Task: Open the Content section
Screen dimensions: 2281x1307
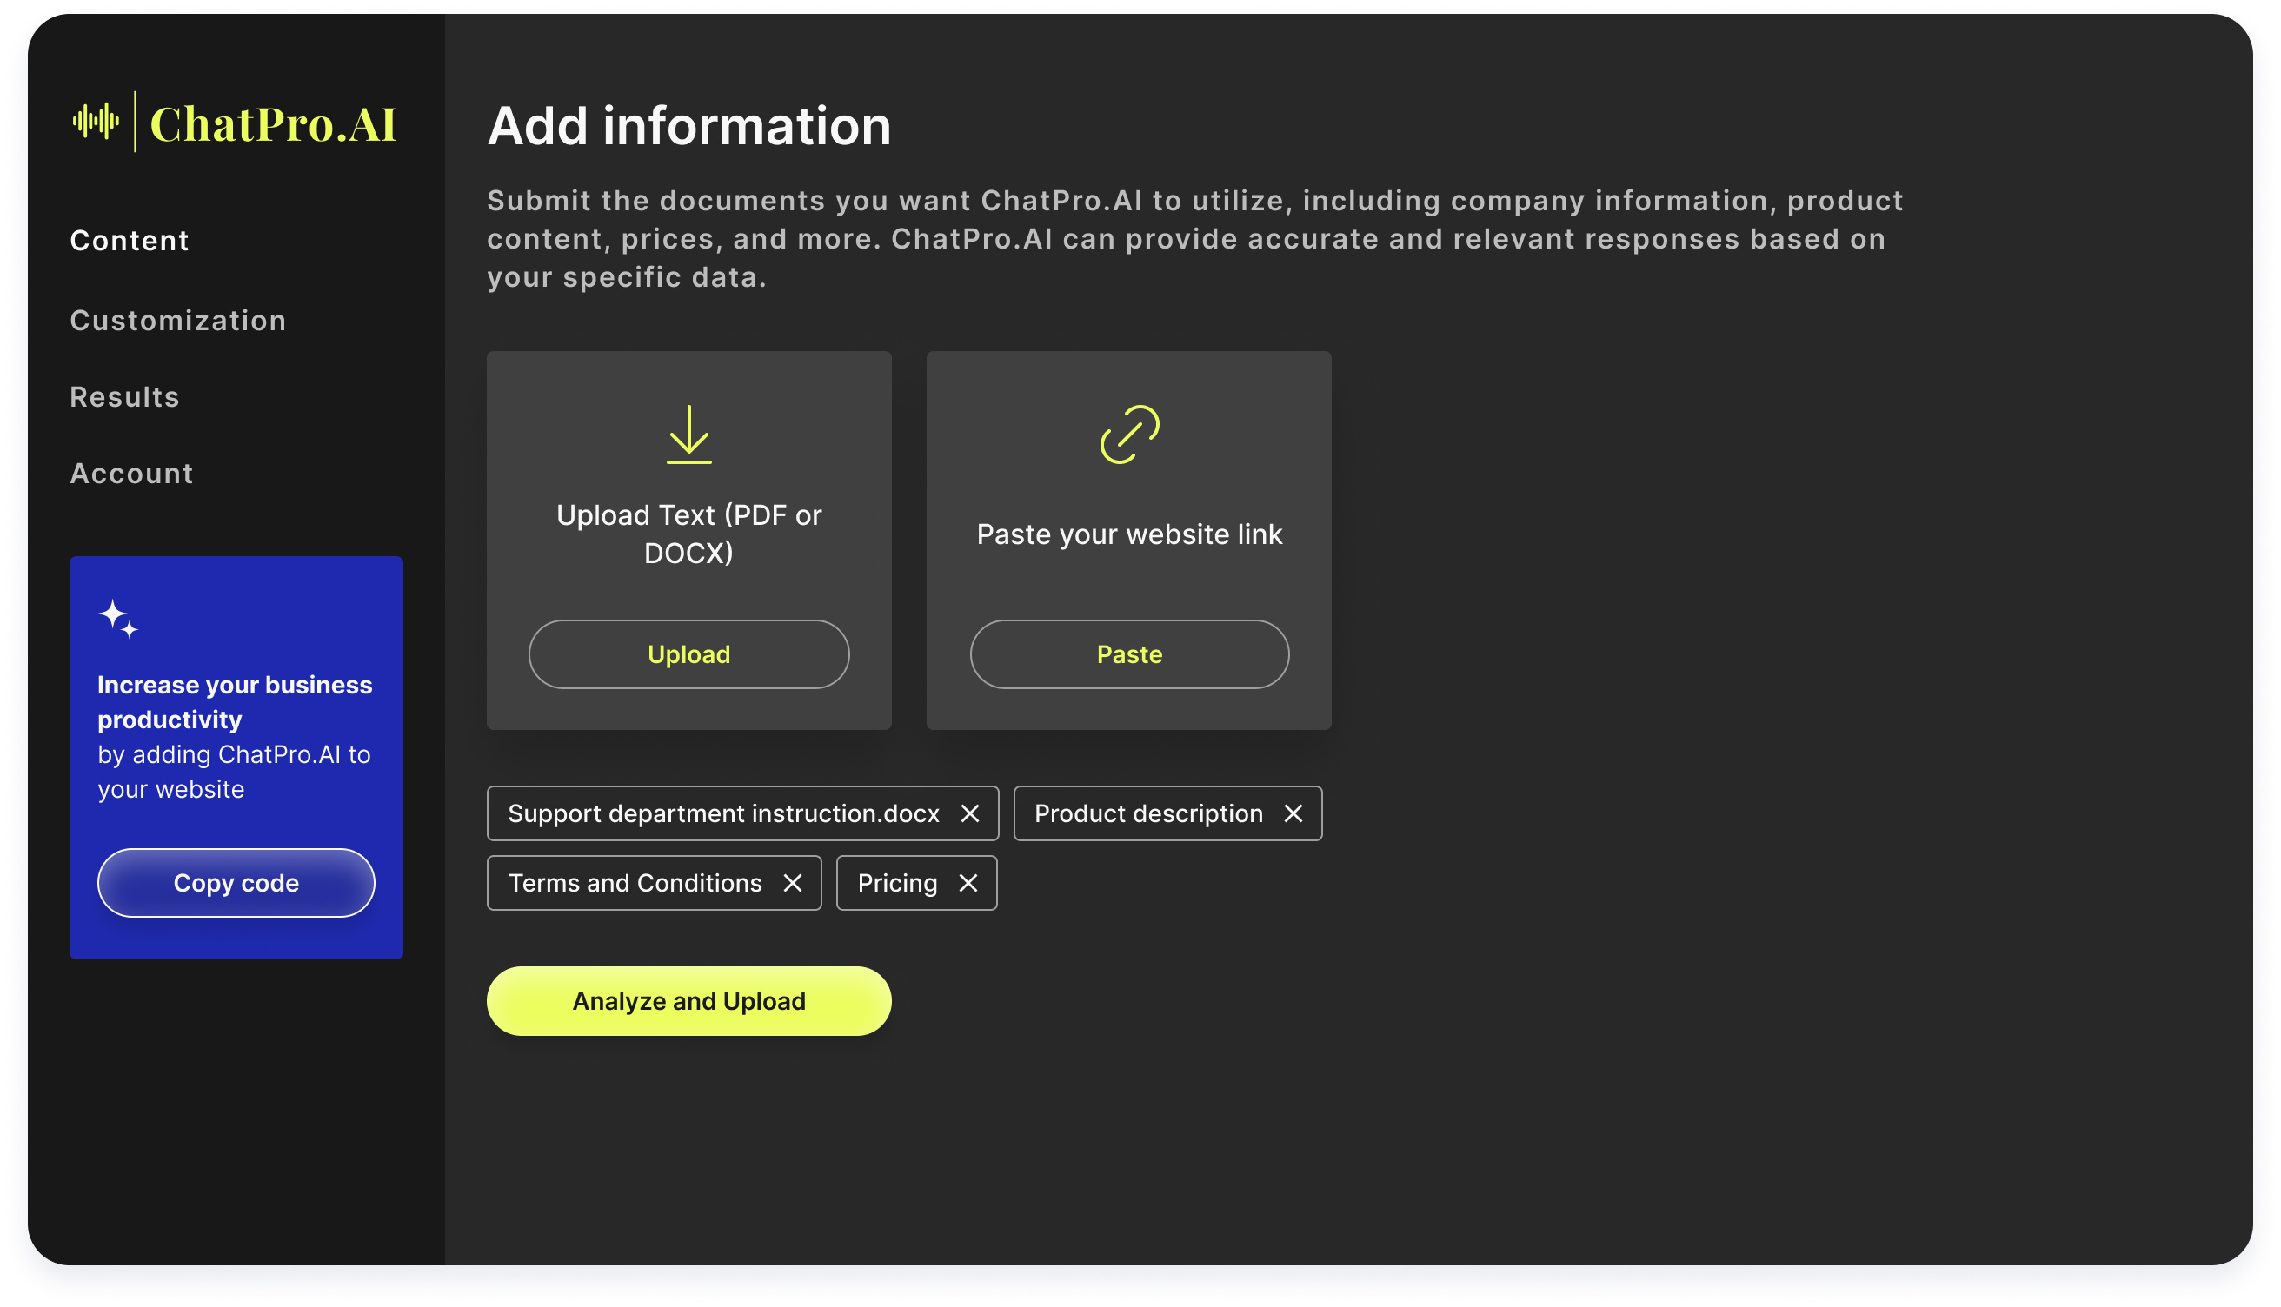Action: pos(130,240)
